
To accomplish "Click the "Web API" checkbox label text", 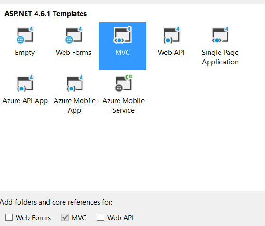I will click(120, 218).
